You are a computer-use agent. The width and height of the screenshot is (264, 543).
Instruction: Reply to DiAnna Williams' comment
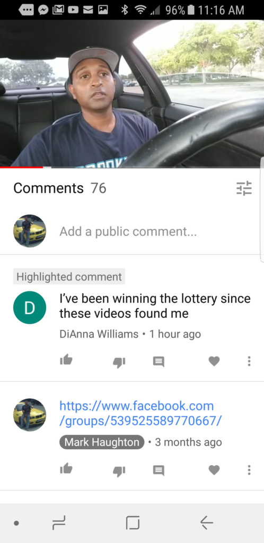pos(159,362)
